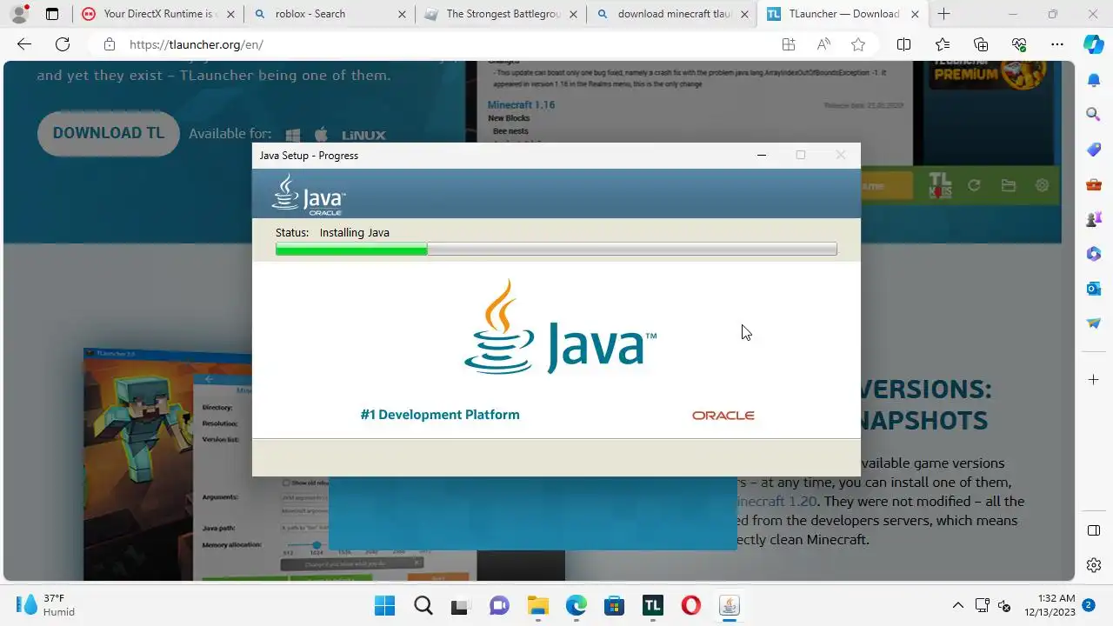
Task: Start Read aloud for this page
Action: tap(823, 44)
